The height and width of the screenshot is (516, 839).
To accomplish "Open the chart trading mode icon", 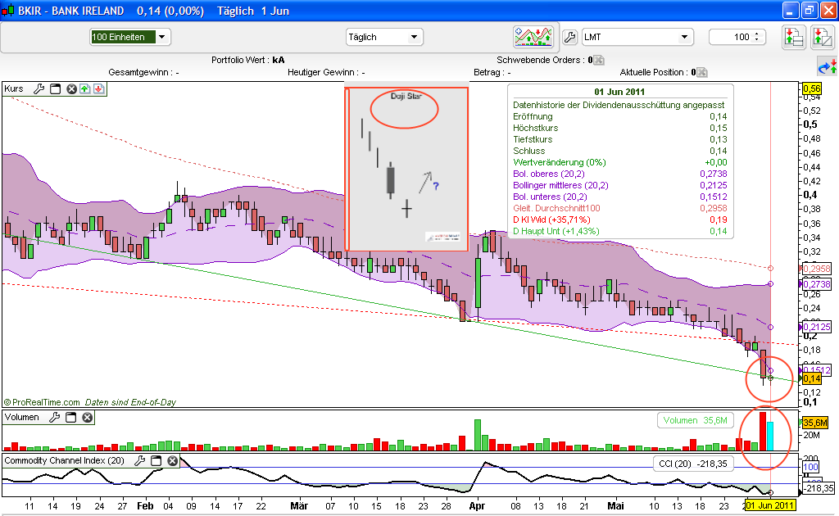I will (x=533, y=37).
